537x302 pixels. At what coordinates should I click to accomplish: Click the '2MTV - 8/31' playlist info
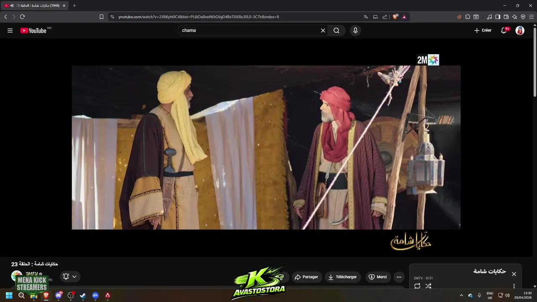pyautogui.click(x=423, y=278)
